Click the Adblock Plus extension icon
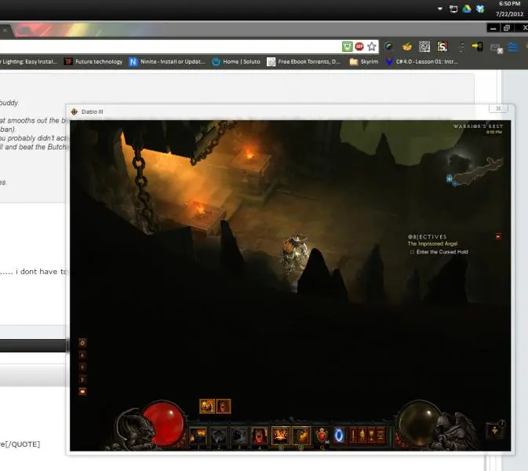The width and height of the screenshot is (528, 471). [x=359, y=46]
